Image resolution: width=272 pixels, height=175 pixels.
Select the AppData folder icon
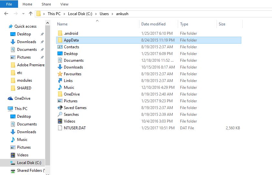[60, 40]
